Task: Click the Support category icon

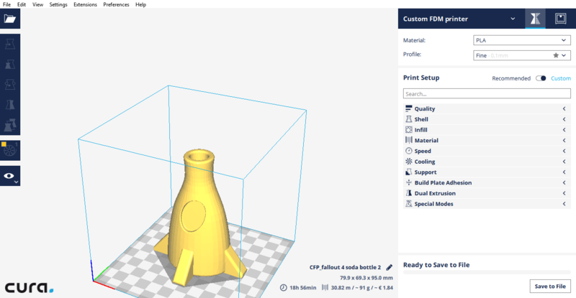Action: (x=408, y=172)
